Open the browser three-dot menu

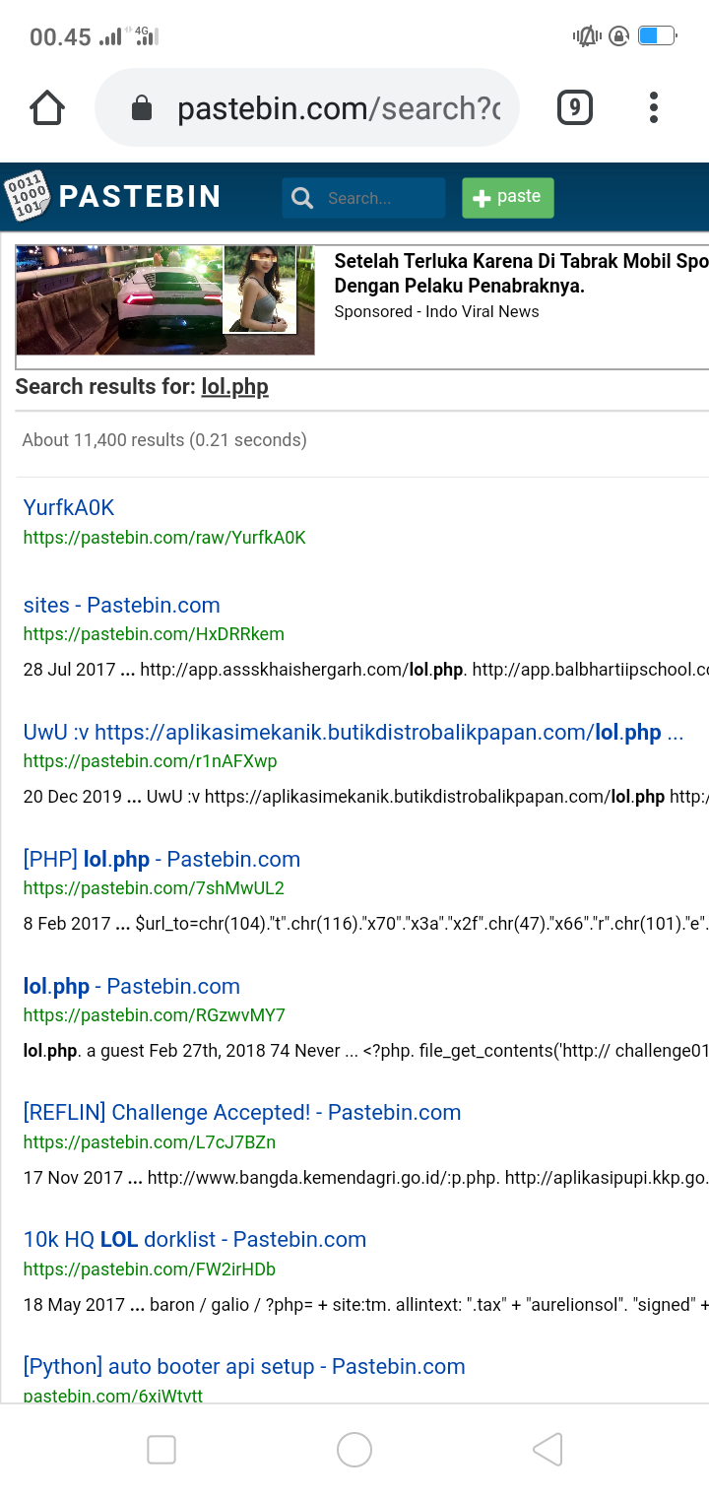tap(653, 107)
